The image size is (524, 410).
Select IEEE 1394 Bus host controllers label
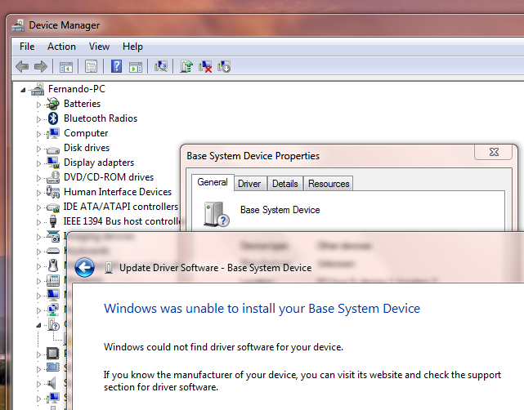pos(122,221)
